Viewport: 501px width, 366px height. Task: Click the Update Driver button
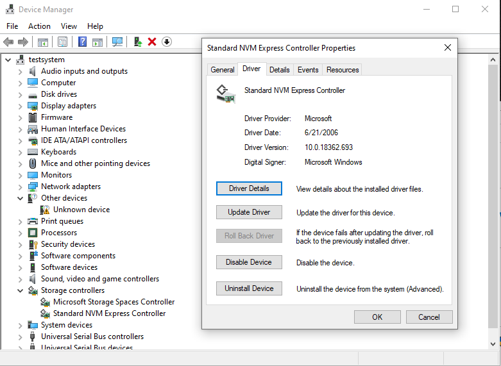[249, 212]
